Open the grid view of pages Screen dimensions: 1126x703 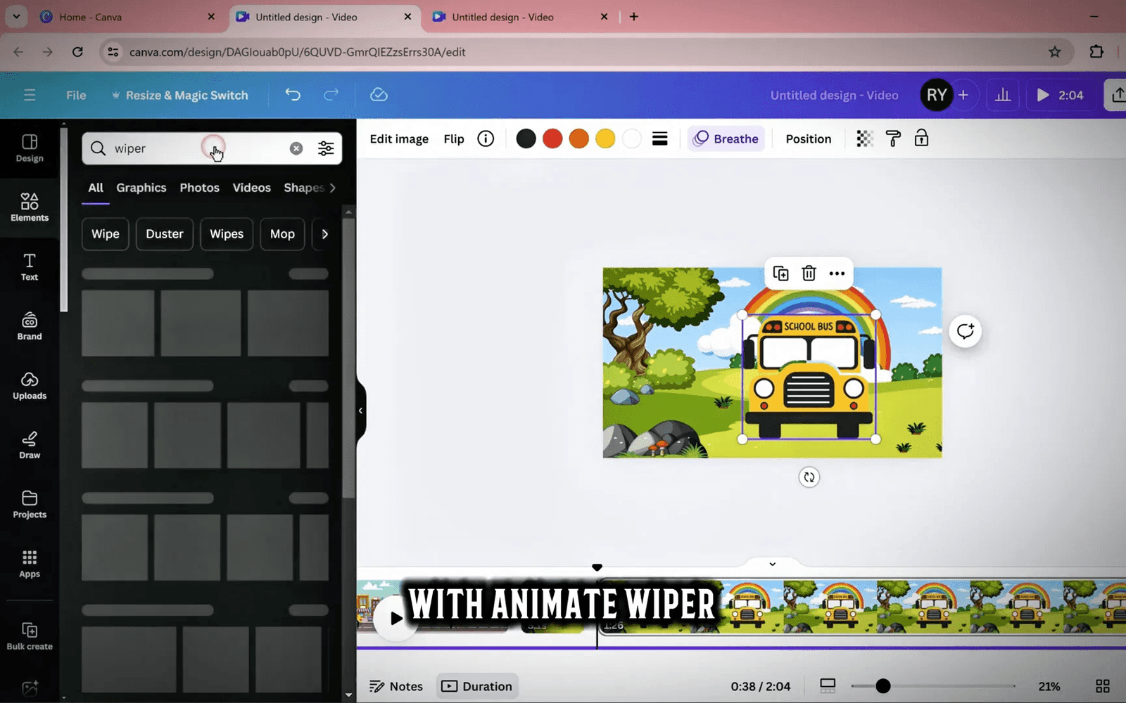[x=1103, y=686]
